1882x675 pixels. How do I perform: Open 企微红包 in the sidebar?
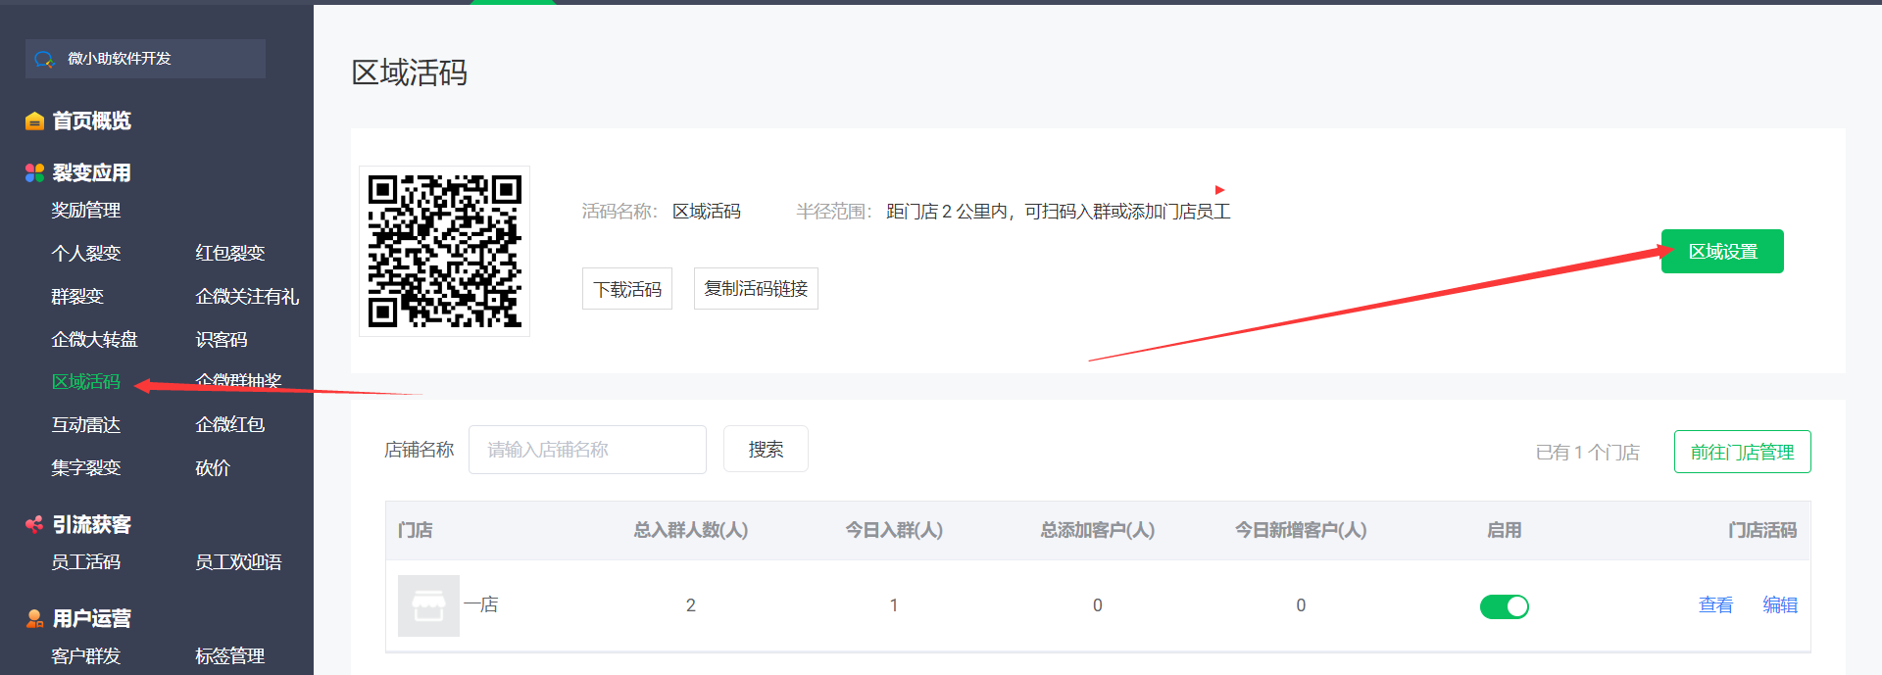(x=230, y=425)
